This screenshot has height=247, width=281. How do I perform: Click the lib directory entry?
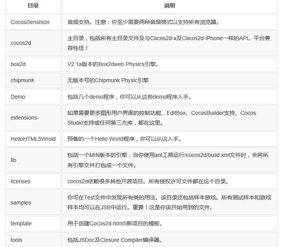[x=13, y=160]
